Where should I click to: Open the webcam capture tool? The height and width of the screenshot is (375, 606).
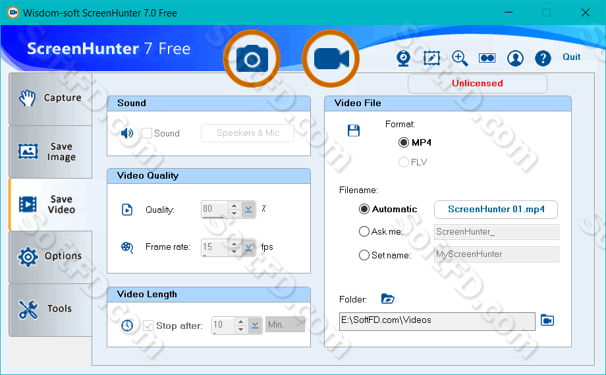pos(404,59)
